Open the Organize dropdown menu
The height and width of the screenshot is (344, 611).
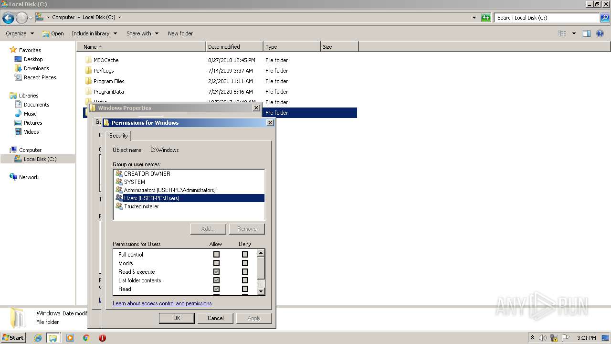click(x=20, y=33)
